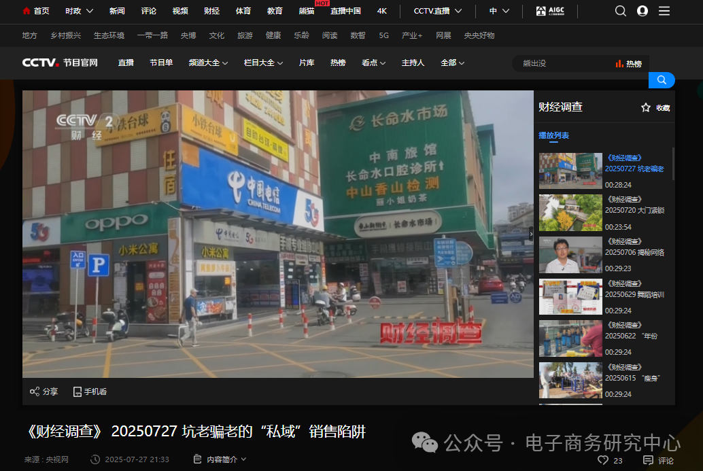Click the user account icon
703x471 pixels.
[x=642, y=10]
